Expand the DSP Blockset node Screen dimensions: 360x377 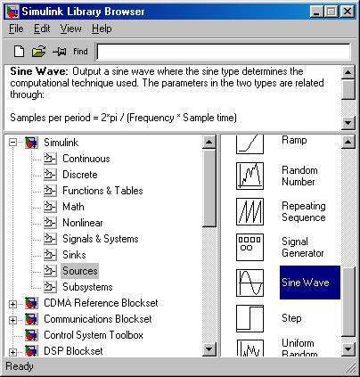point(12,352)
